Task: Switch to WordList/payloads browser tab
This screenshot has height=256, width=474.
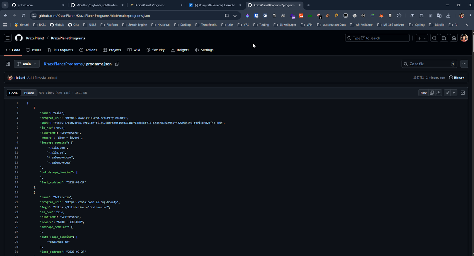Action: [97, 5]
